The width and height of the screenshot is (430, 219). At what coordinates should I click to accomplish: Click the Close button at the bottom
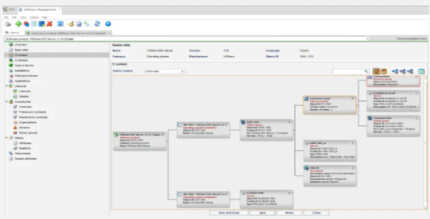click(x=316, y=213)
